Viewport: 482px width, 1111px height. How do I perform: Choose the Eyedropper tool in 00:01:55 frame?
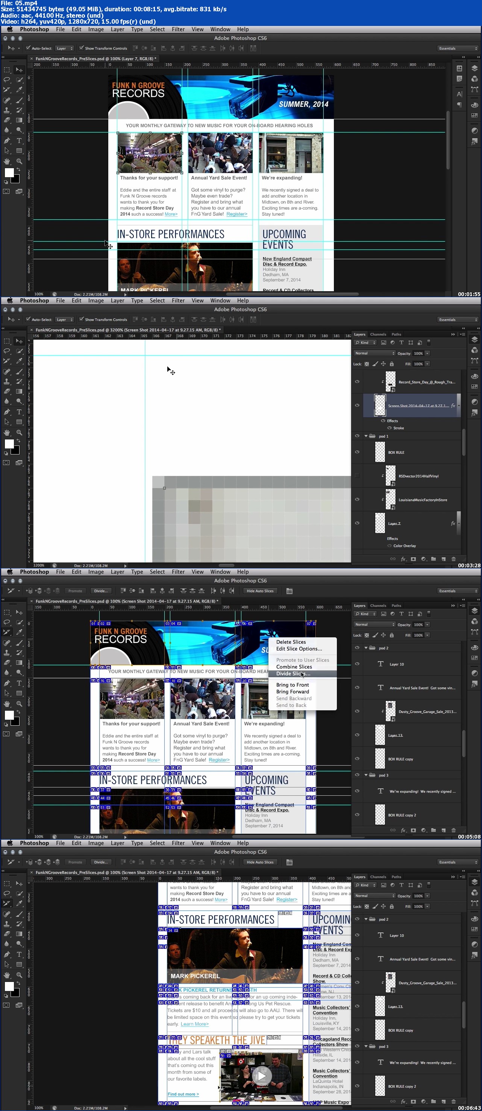point(20,90)
